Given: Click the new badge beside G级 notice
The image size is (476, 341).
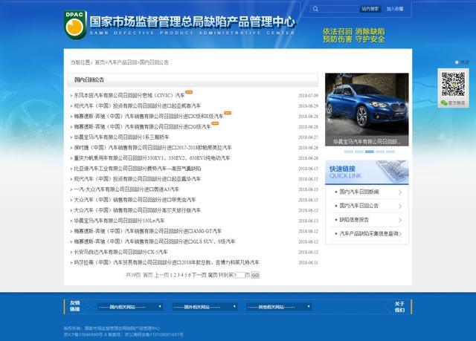Looking at the screenshot, I should tap(215, 123).
